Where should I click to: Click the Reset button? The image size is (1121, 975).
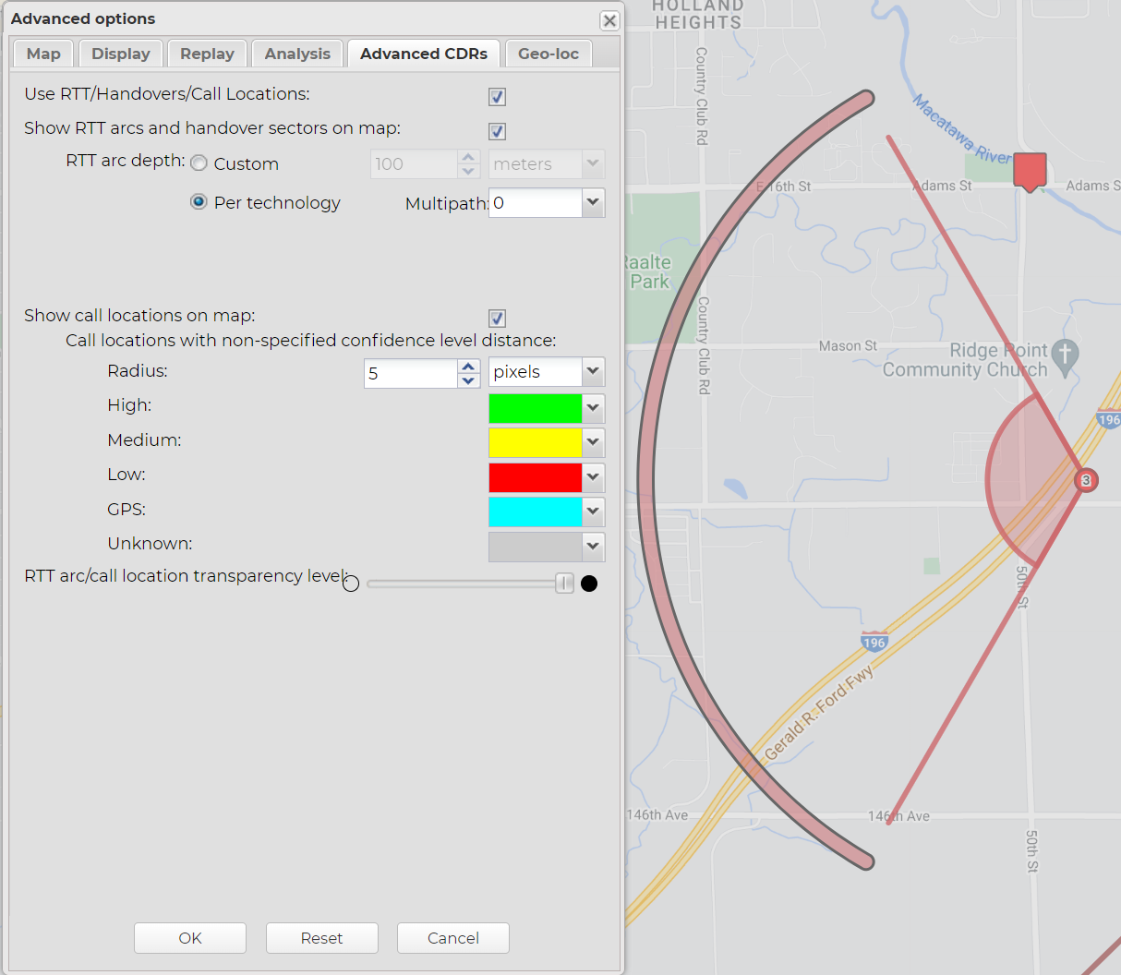pos(321,938)
